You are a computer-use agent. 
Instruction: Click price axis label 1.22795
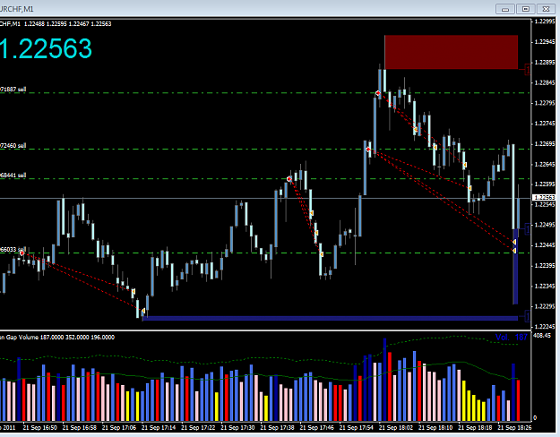(545, 103)
